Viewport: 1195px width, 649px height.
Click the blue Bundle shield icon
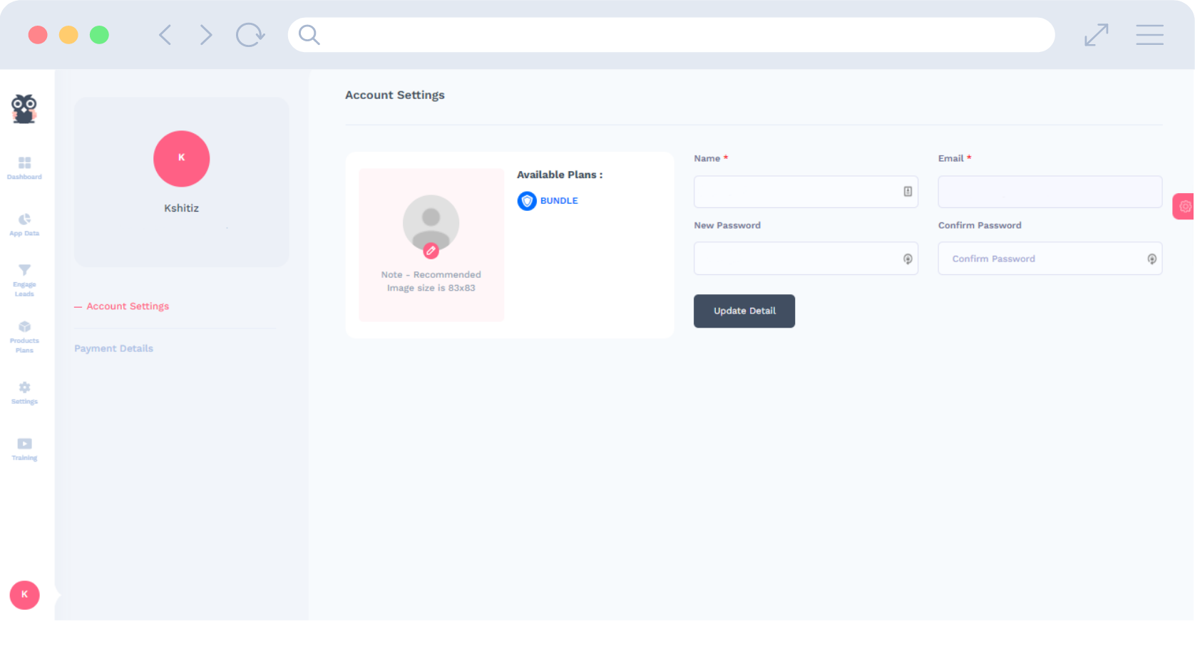(x=527, y=201)
